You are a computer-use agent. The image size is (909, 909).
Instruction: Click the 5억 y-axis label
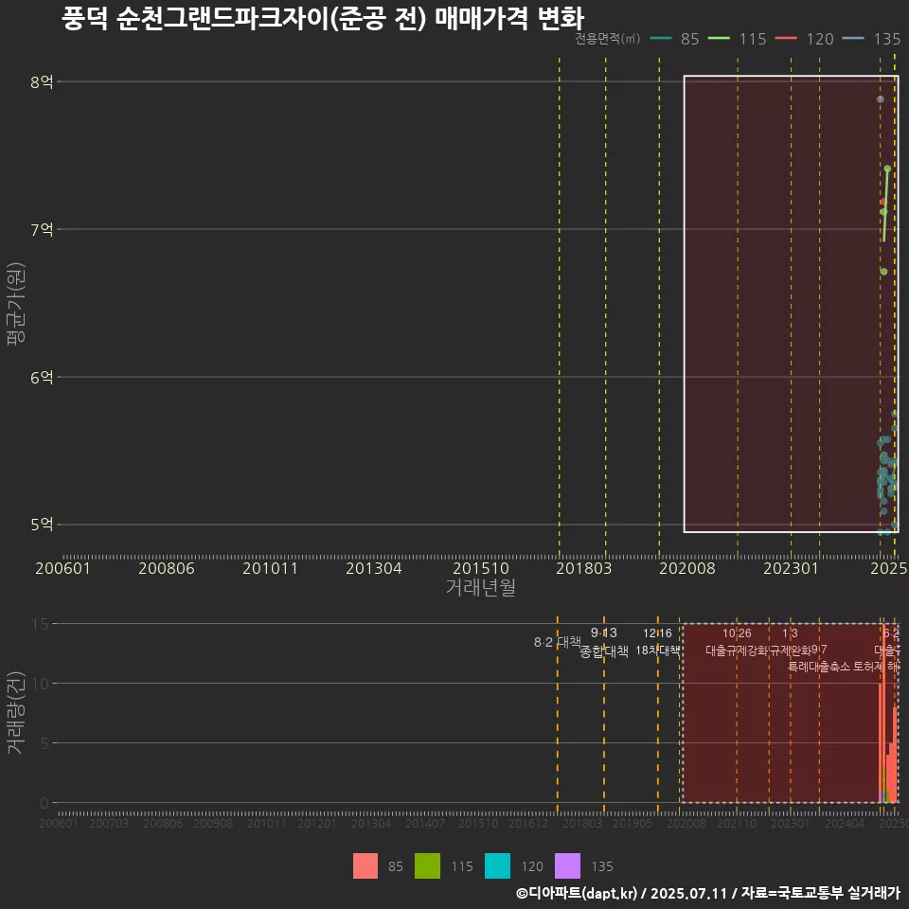point(42,525)
